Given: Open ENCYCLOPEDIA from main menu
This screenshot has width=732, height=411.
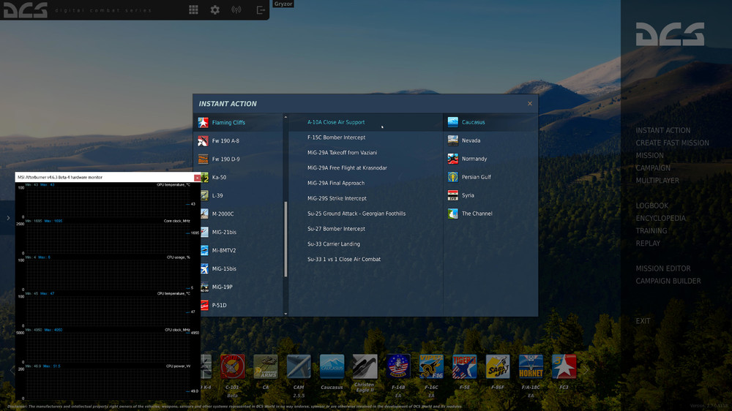Looking at the screenshot, I should (660, 219).
